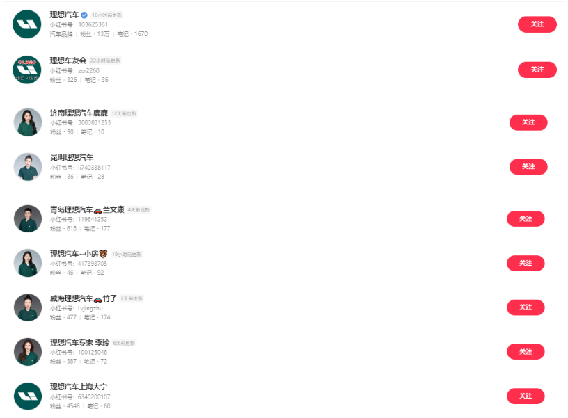Open 理想汽车上海大宁 logo avatar
568x418 pixels.
pos(28,396)
